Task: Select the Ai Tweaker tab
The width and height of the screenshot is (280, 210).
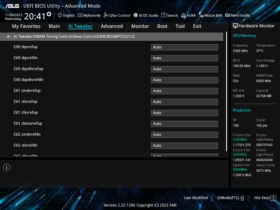Action: tap(80, 26)
